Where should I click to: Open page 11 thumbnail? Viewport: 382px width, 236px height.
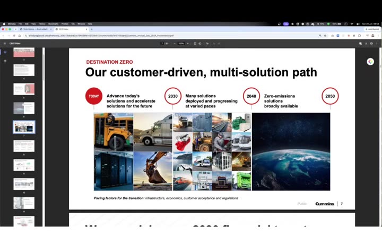click(x=24, y=203)
